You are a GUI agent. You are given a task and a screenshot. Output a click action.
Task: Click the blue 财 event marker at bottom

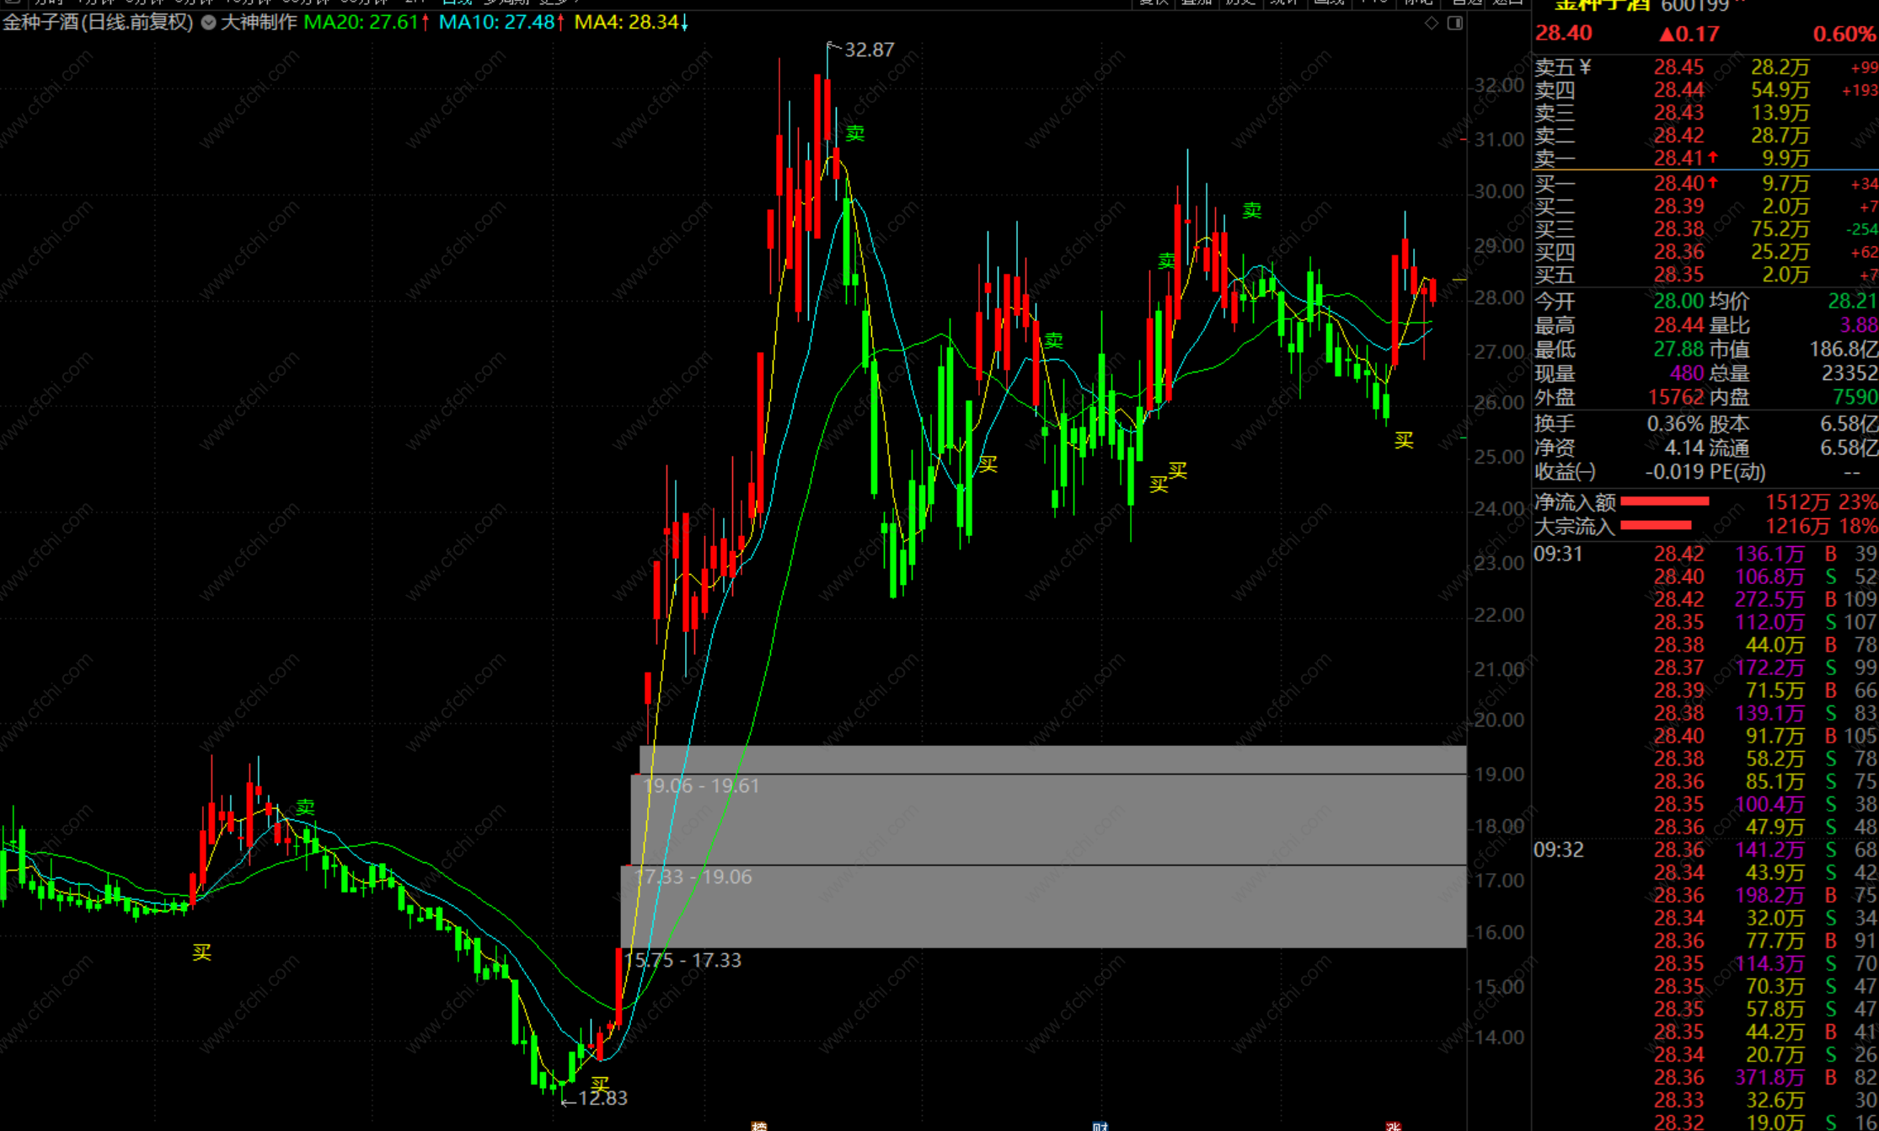tap(1100, 1126)
